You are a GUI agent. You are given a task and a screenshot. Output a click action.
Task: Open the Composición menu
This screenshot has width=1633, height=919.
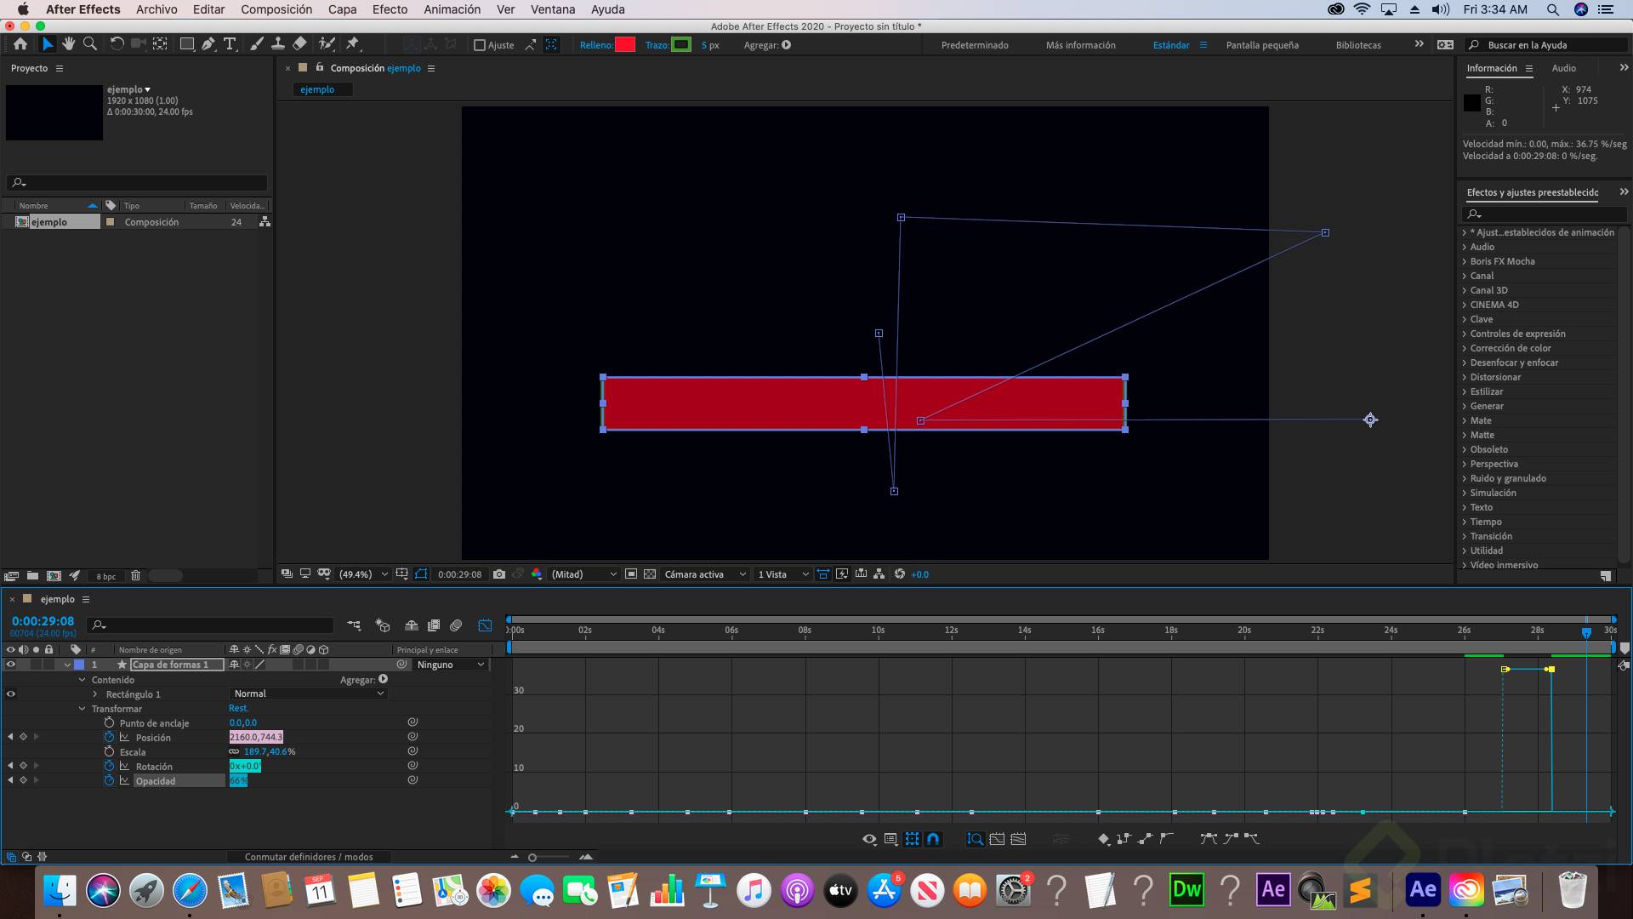click(276, 9)
